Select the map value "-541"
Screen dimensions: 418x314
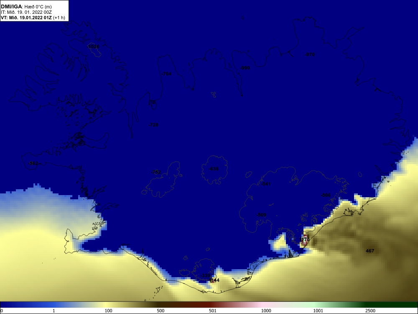pyautogui.click(x=266, y=184)
